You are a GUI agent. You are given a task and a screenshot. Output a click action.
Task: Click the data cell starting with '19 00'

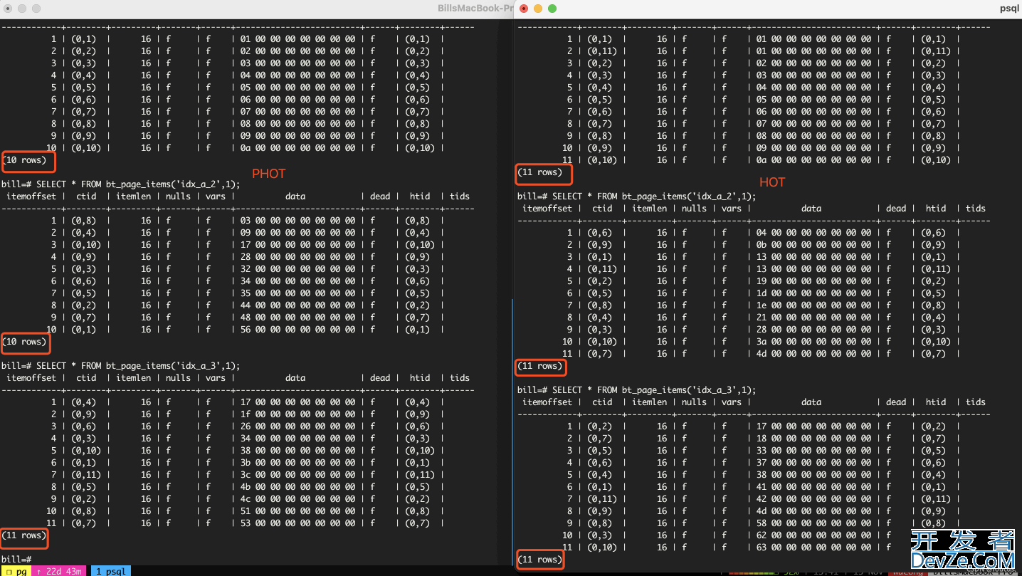click(813, 281)
